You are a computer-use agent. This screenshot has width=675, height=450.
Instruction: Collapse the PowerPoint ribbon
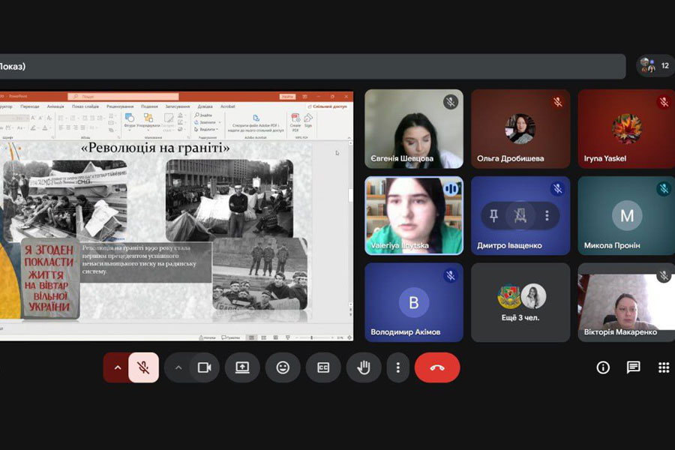pyautogui.click(x=349, y=137)
